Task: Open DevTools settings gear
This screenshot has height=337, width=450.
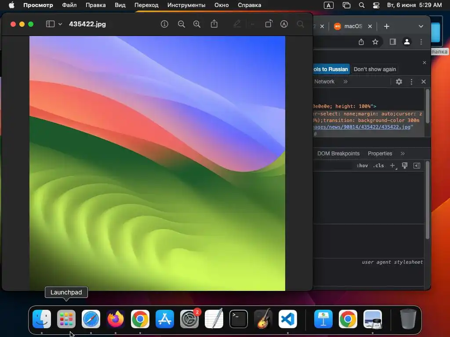Action: click(x=399, y=82)
